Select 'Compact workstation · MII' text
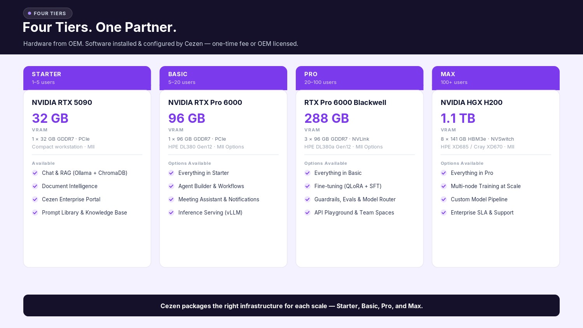The width and height of the screenshot is (583, 328). (x=63, y=147)
